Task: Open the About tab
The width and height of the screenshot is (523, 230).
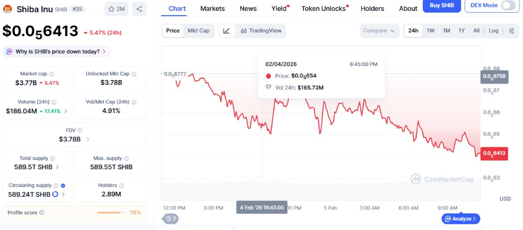Action: [x=408, y=8]
